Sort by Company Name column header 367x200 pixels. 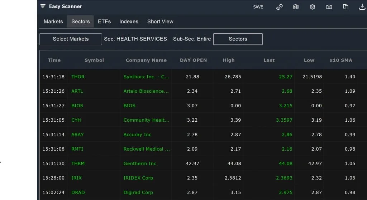(146, 60)
